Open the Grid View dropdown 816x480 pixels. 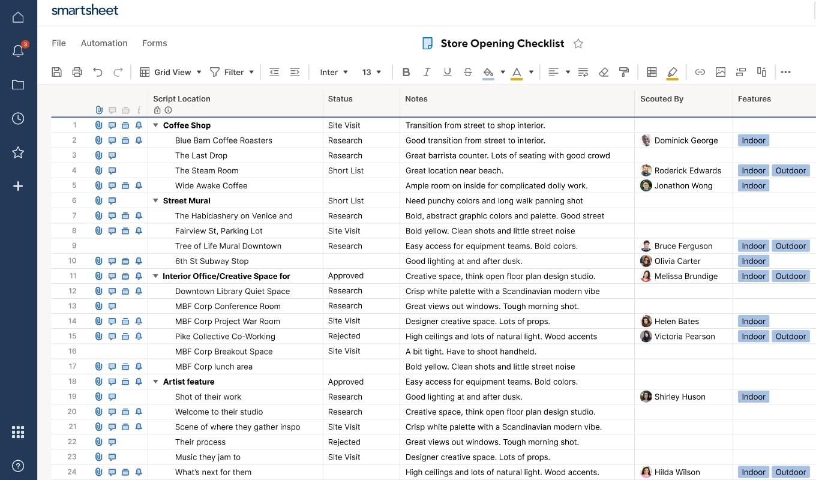point(171,72)
